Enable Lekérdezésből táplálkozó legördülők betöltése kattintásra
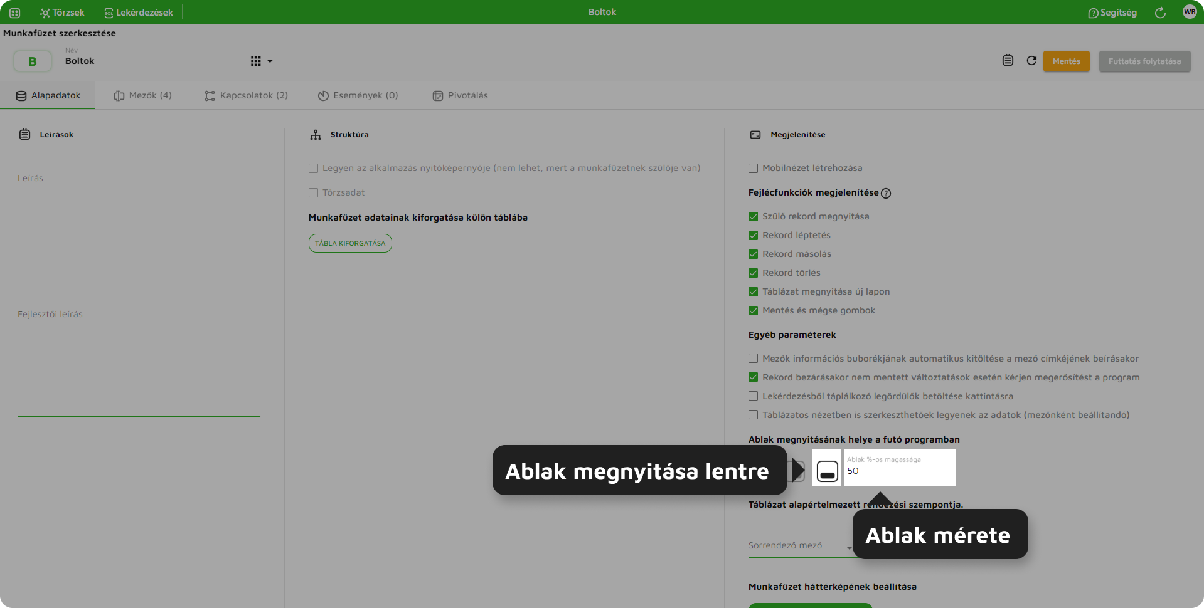 coord(753,396)
